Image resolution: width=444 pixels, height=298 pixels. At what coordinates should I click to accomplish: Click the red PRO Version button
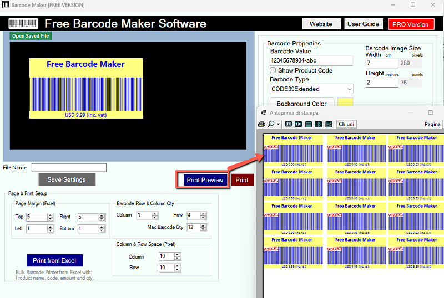point(411,24)
